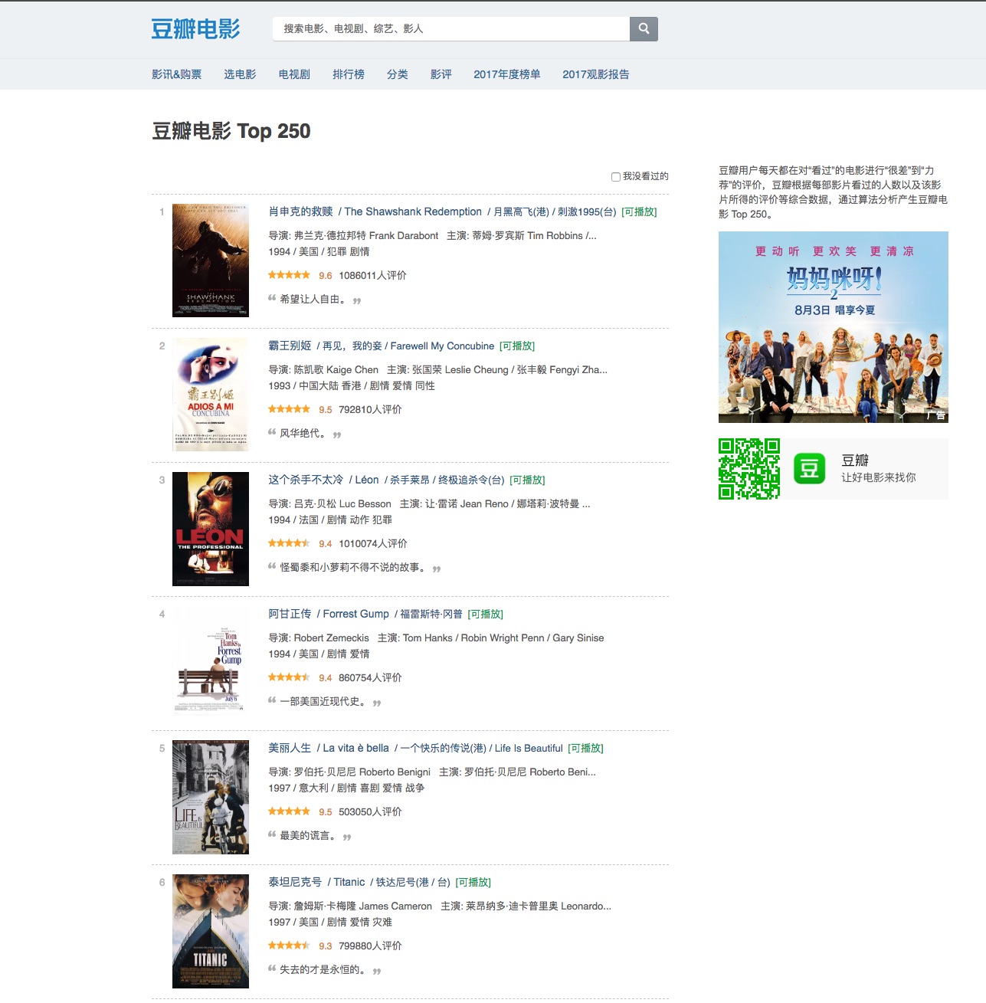The height and width of the screenshot is (1003, 986).
Task: Click the search magnifier button
Action: [x=644, y=28]
